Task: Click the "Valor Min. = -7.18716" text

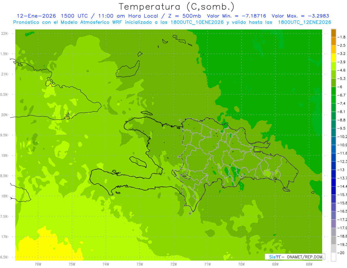Action: pos(237,16)
